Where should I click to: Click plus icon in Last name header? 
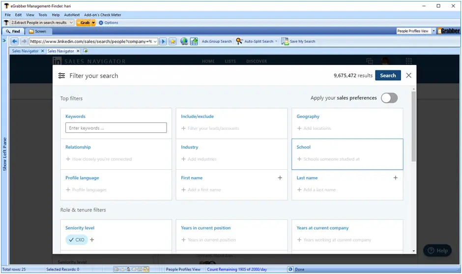[x=396, y=178]
